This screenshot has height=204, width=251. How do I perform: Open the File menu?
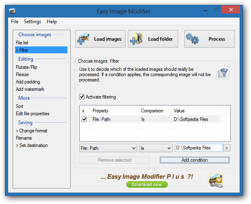point(15,22)
